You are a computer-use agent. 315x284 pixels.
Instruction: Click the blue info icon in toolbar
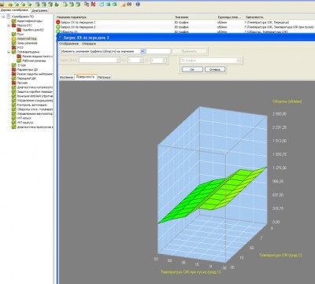[x=138, y=4]
